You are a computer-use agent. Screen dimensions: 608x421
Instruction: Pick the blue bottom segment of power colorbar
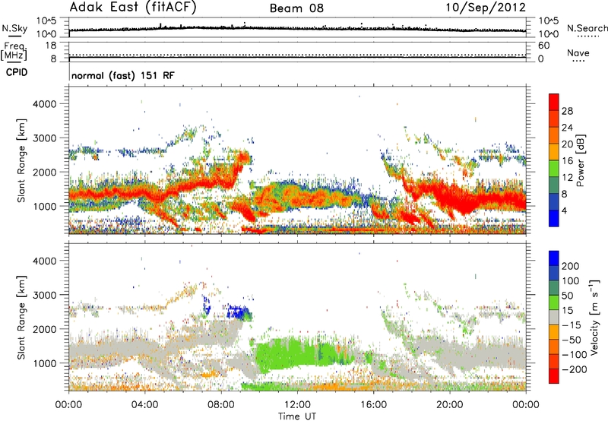554,219
